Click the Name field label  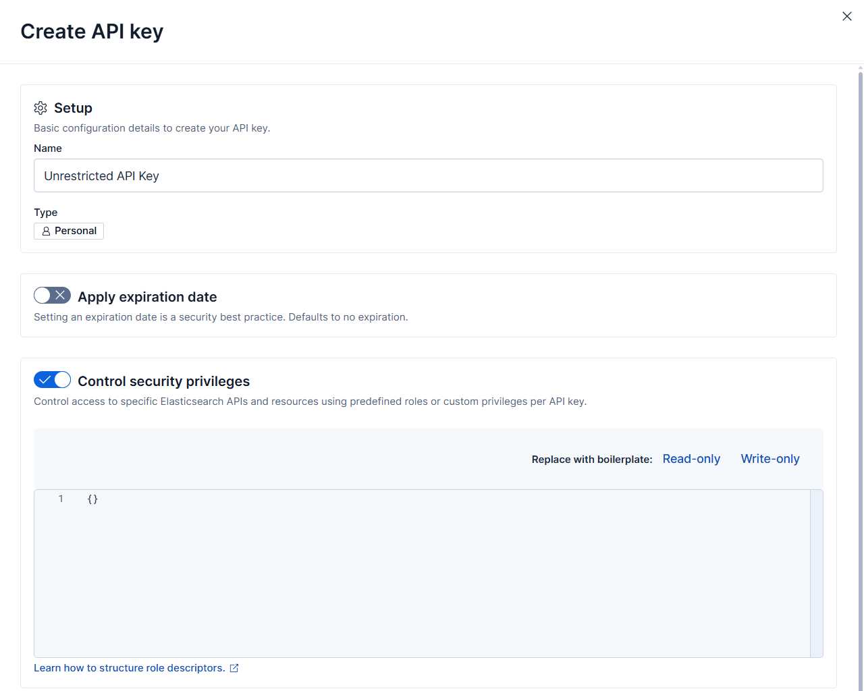pos(48,148)
